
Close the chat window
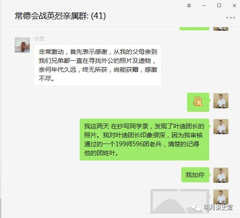[234, 6]
